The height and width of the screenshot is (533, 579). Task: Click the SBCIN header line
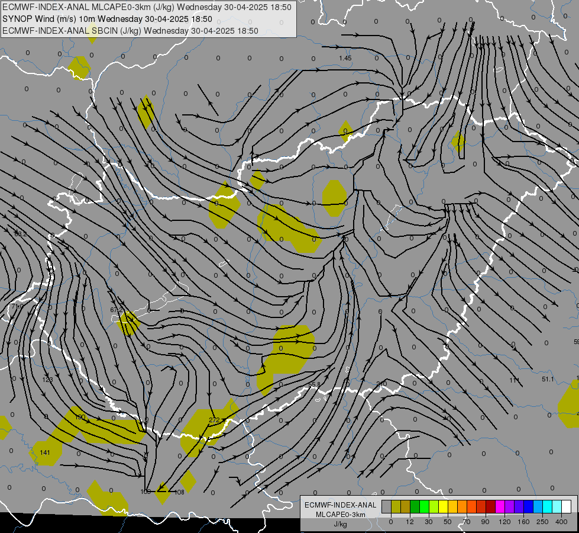(x=130, y=31)
